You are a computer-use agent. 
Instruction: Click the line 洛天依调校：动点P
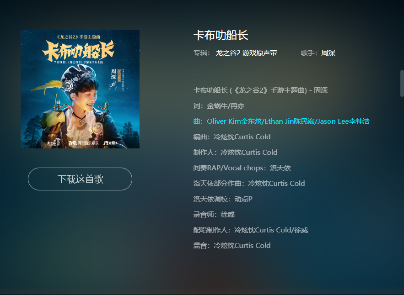[223, 199]
